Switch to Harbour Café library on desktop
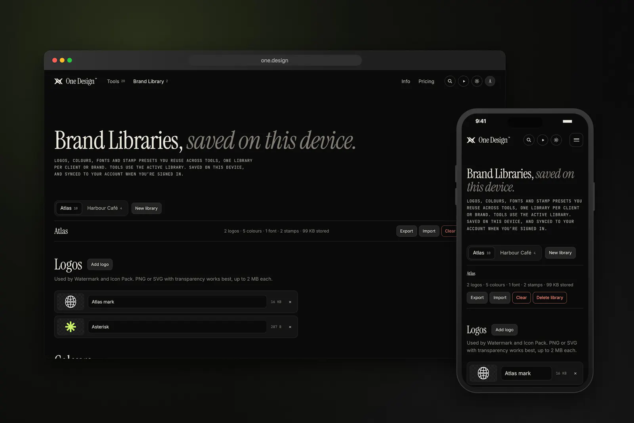Image resolution: width=634 pixels, height=423 pixels. (x=105, y=208)
